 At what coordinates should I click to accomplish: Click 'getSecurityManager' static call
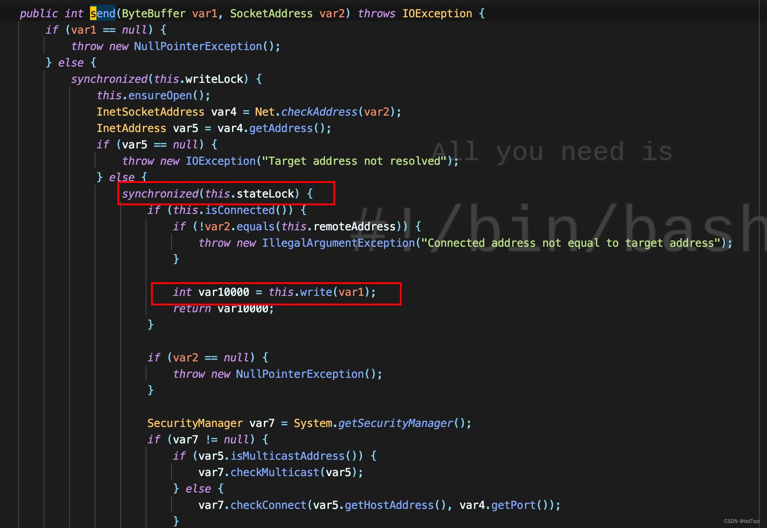click(396, 423)
